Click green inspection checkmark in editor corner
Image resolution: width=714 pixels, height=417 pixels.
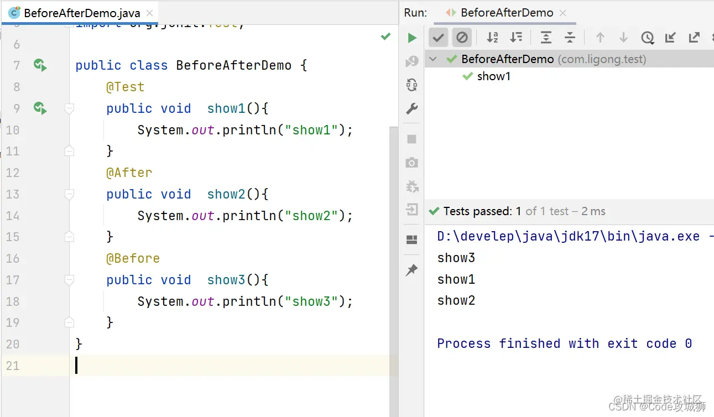point(385,37)
